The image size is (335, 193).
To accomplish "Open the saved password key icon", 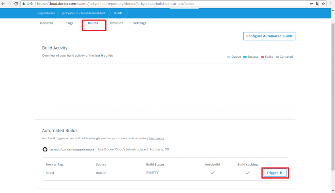I will (311, 4).
